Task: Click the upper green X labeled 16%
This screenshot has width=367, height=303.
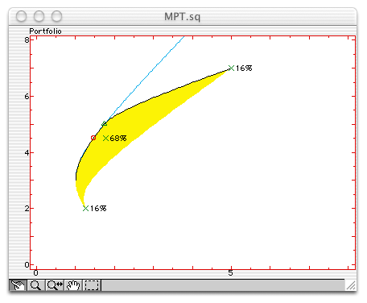Action: 231,68
